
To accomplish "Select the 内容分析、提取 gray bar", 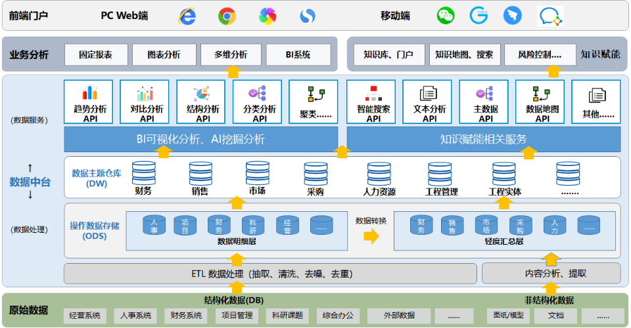I will coord(551,274).
